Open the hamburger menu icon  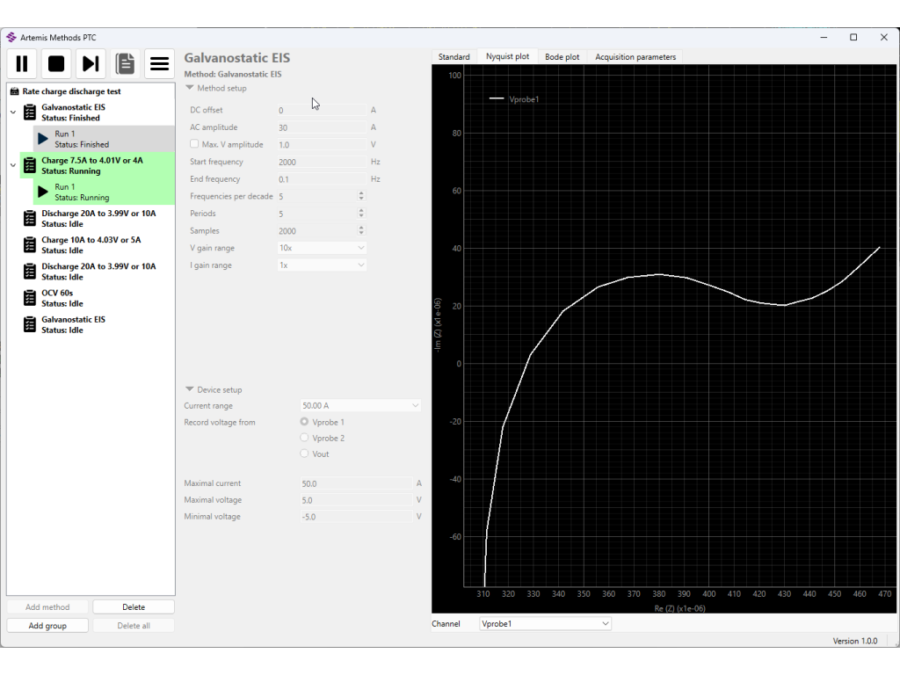(159, 63)
